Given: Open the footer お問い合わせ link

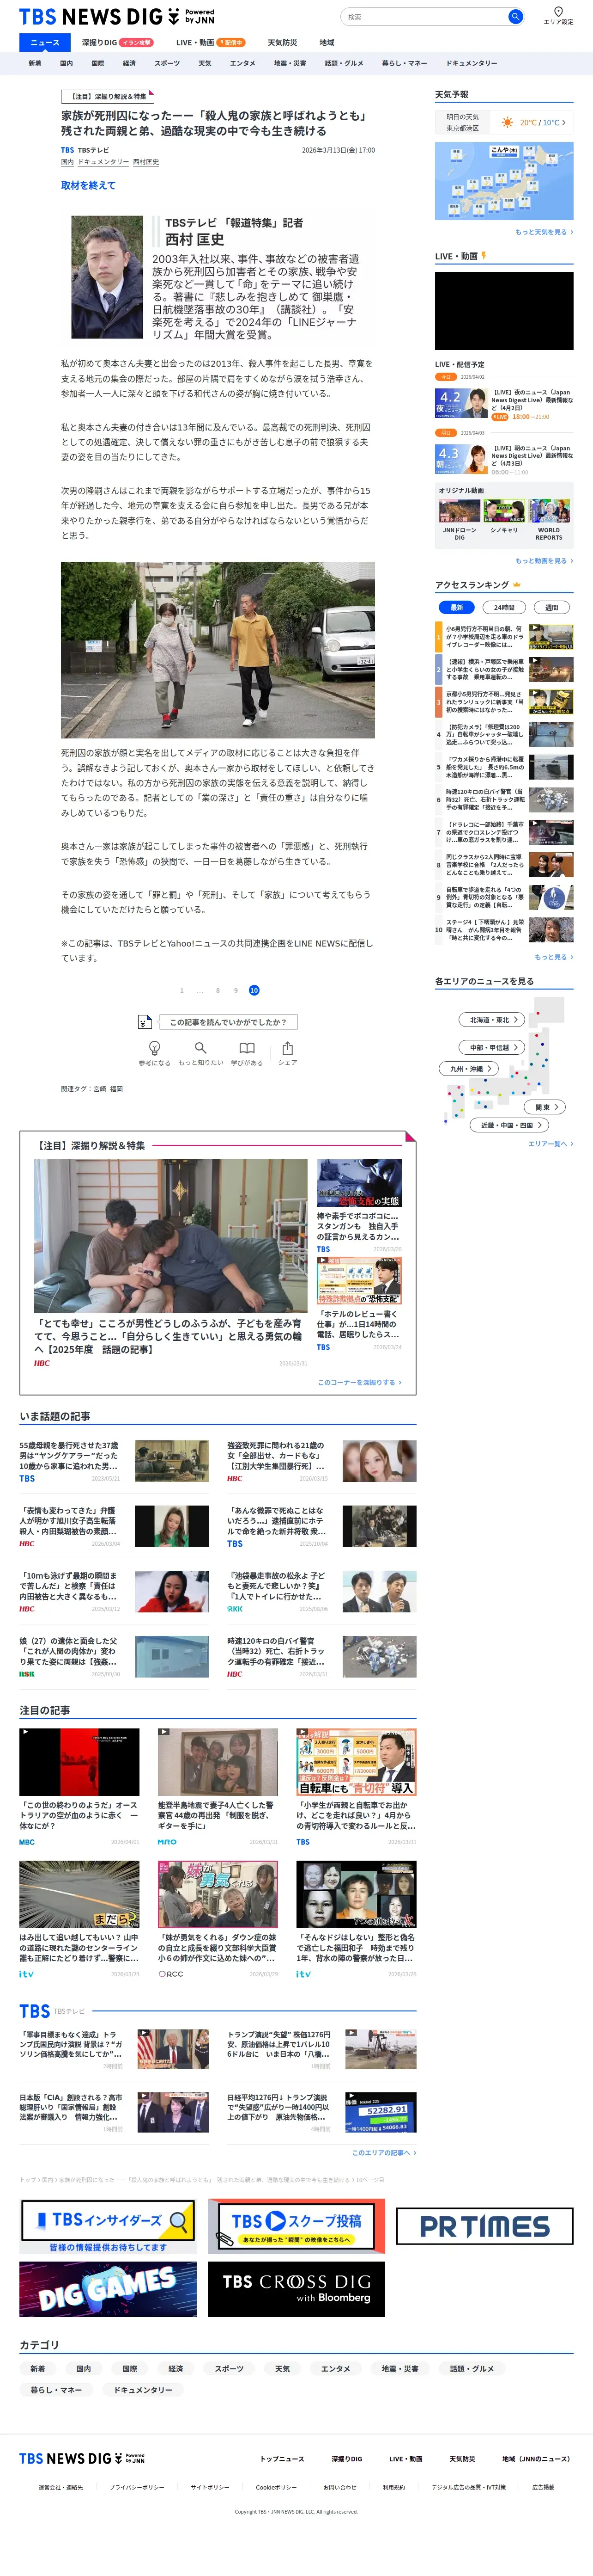Looking at the screenshot, I should point(339,2487).
